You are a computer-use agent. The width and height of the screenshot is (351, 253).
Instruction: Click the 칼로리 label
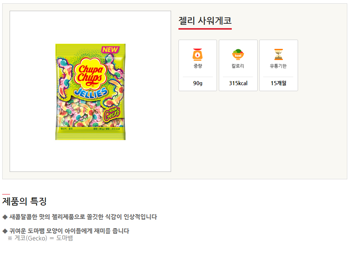point(238,66)
